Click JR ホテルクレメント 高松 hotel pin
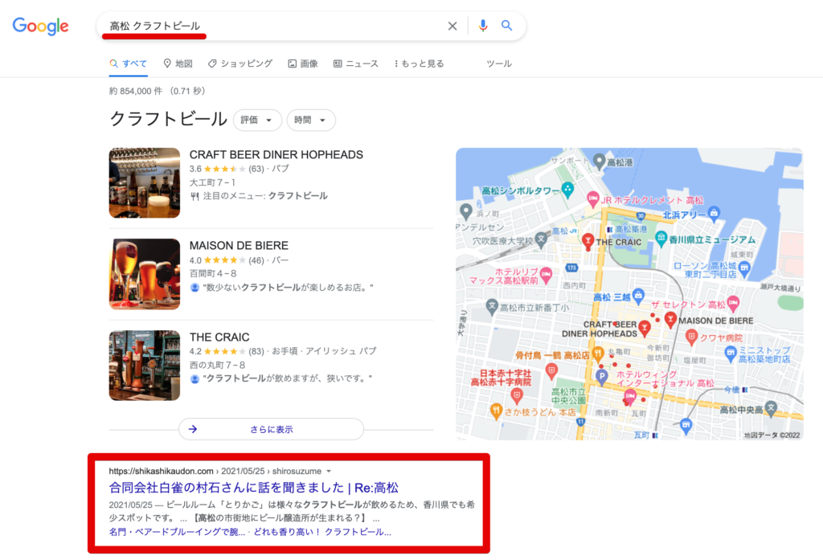The image size is (823, 560). point(592,199)
